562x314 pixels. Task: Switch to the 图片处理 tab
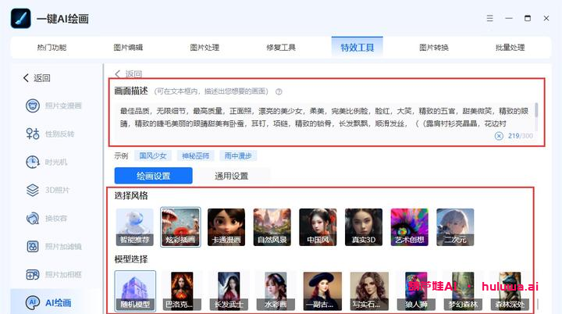tap(205, 48)
